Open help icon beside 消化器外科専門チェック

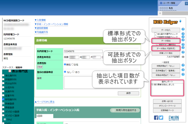[183, 34]
